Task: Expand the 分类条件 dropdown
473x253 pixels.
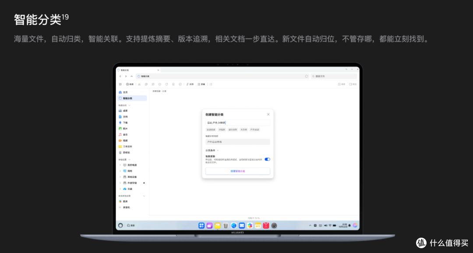Action: tap(212, 150)
